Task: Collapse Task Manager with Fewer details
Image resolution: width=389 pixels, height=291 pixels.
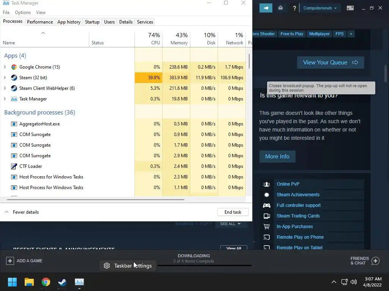Action: [22, 212]
